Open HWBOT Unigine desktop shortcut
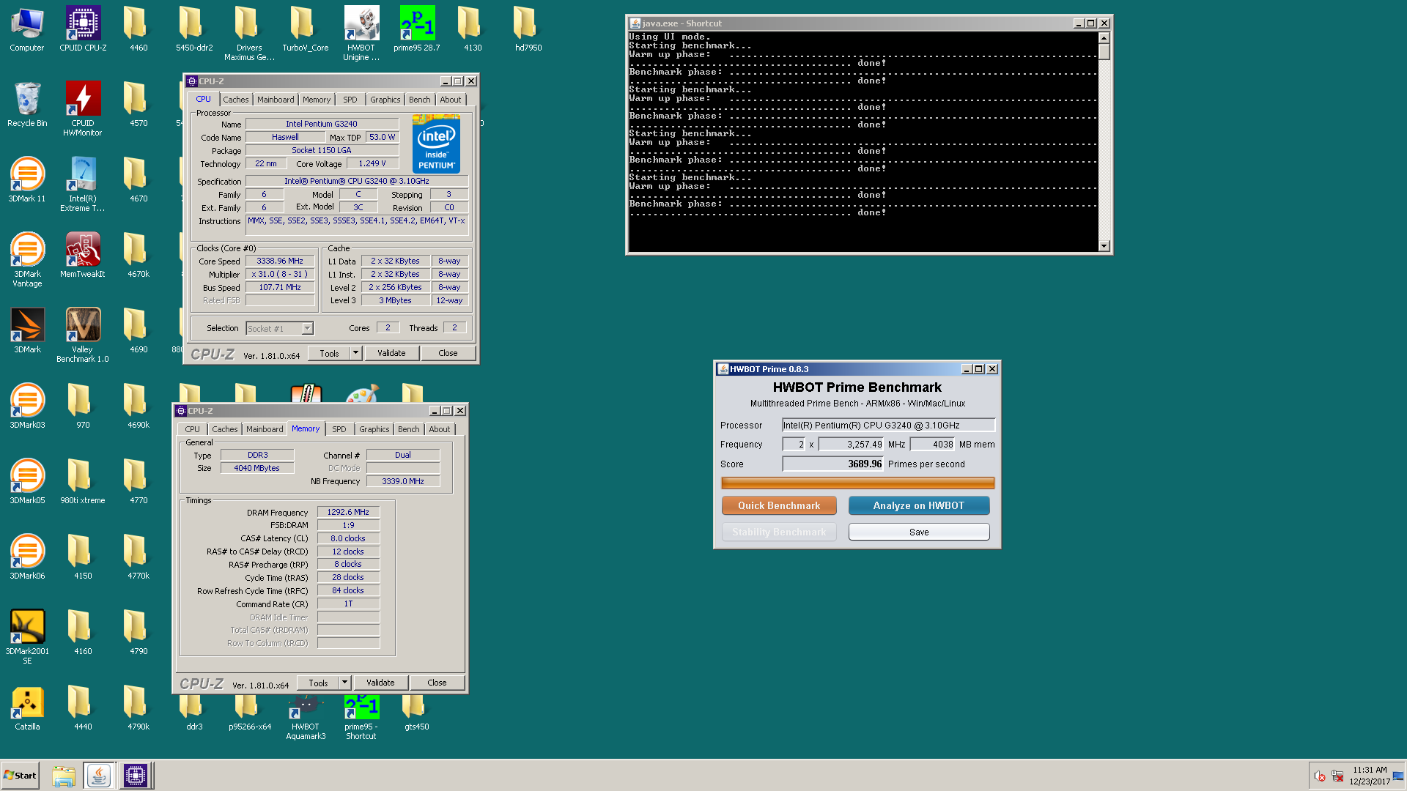Viewport: 1407px width, 791px height. click(x=361, y=33)
